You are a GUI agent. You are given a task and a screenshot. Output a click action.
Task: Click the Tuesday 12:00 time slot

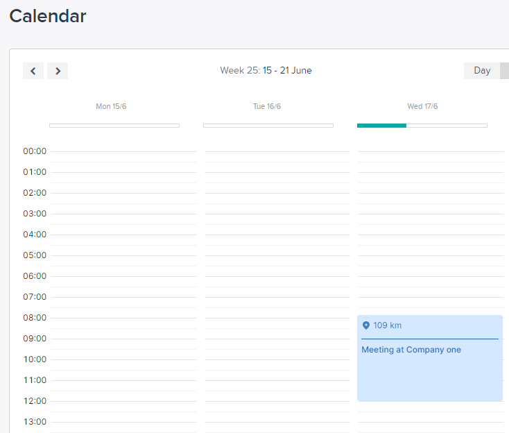(x=277, y=411)
